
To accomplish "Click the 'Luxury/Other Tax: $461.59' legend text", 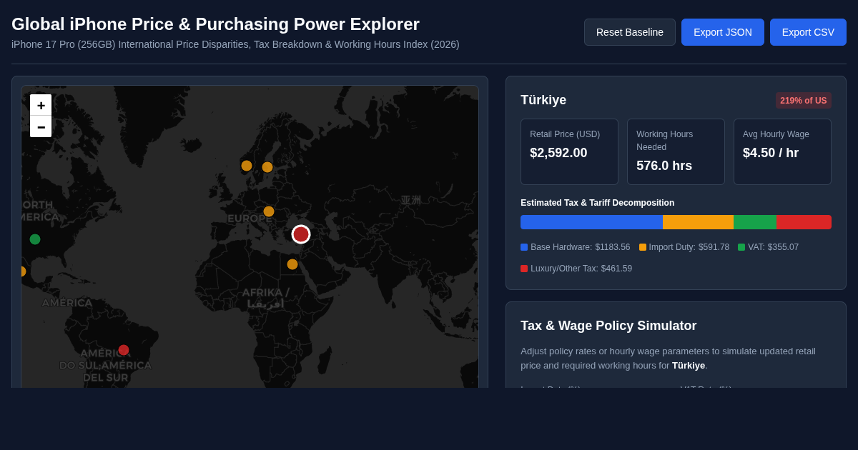I will pyautogui.click(x=581, y=269).
